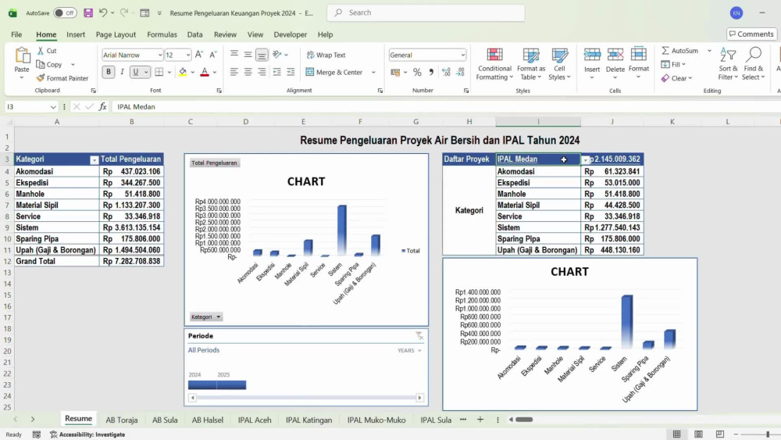The height and width of the screenshot is (440, 781).
Task: Switch to Insert ribbon tab
Action: point(76,34)
